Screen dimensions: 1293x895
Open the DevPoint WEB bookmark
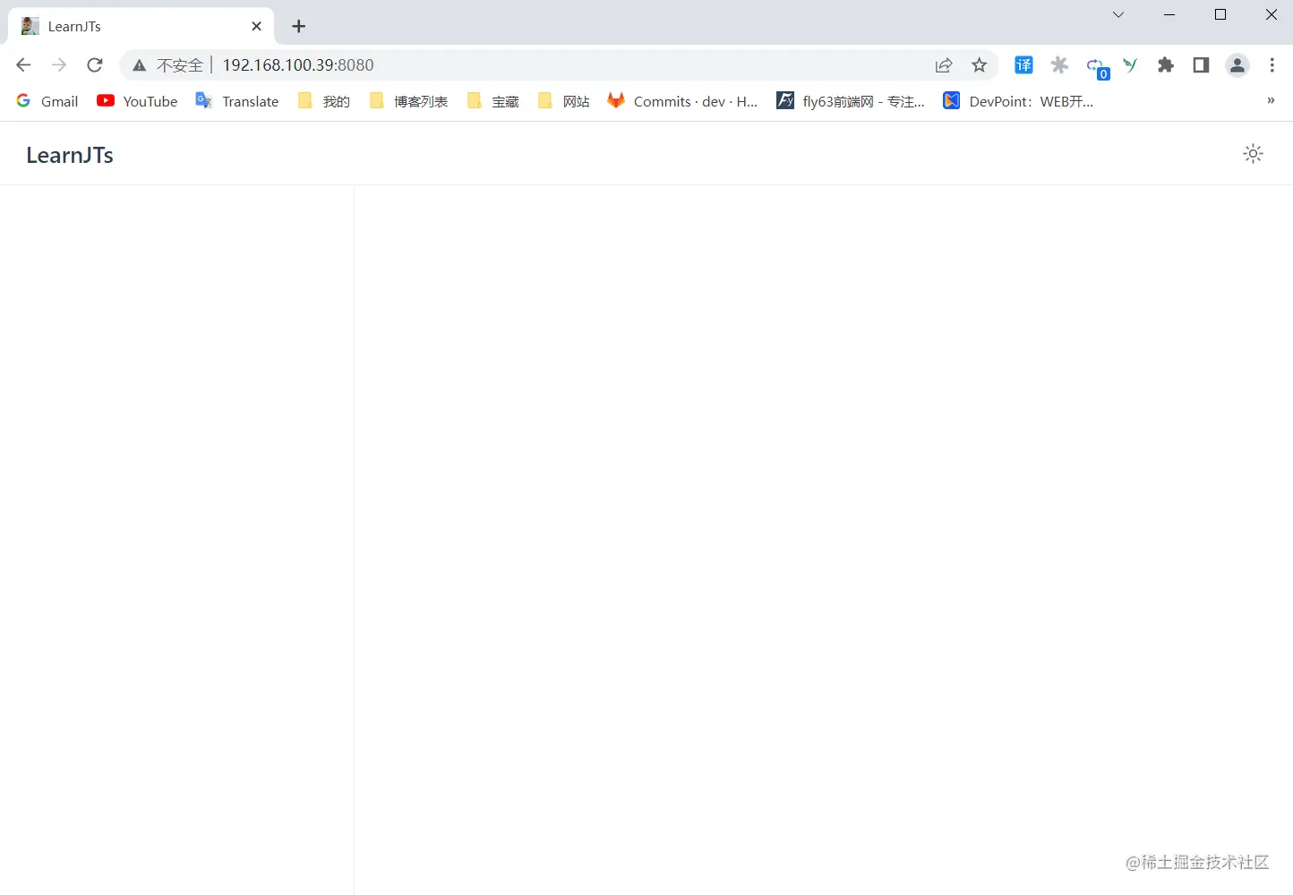(x=1018, y=101)
